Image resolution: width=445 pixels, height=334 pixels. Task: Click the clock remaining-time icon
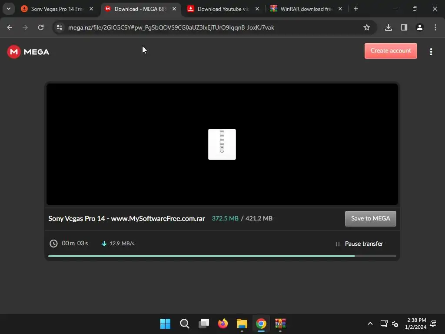(x=53, y=244)
